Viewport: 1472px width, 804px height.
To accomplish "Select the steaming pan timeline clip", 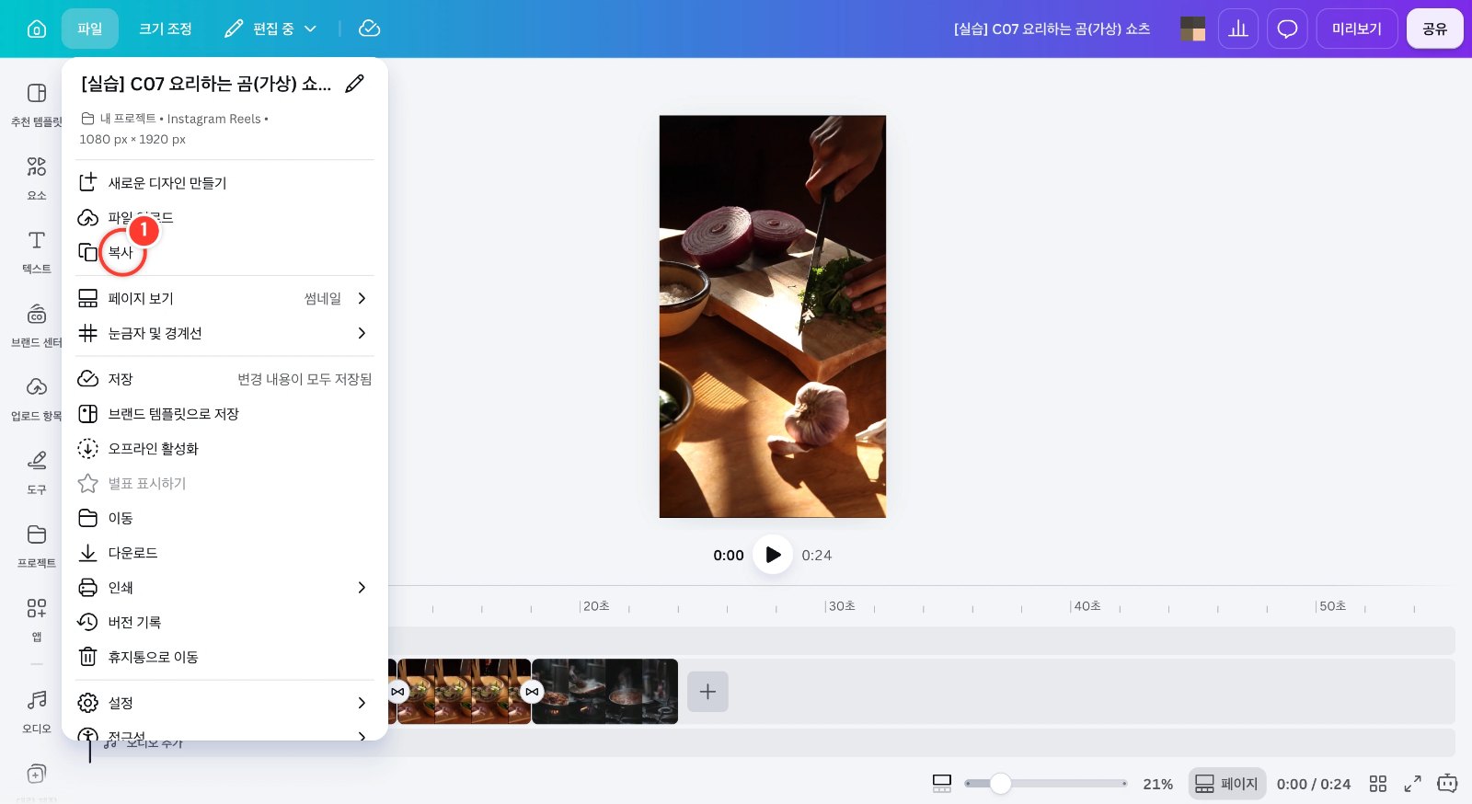I will (604, 692).
